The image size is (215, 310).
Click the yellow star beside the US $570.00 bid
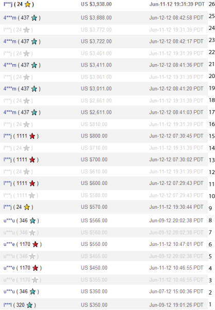pos(27,207)
